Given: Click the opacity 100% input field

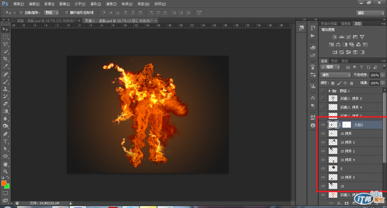Looking at the screenshot, I should point(374,75).
